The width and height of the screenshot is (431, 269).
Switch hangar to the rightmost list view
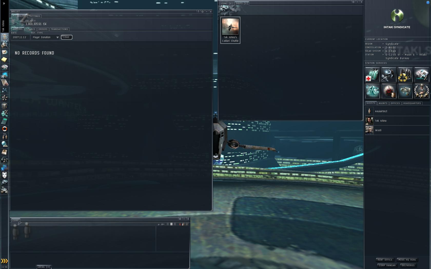240,10
